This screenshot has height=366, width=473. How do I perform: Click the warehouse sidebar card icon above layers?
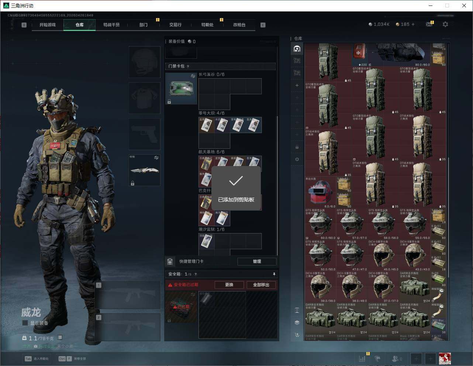pos(297,310)
